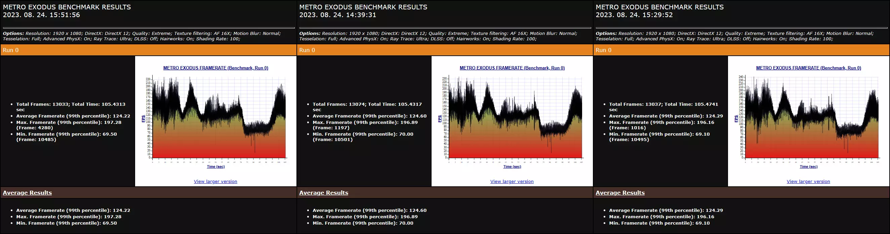Click 'Average Framerate: 124.29' under Average Results
Screen dimensions: 890x234
666,210
